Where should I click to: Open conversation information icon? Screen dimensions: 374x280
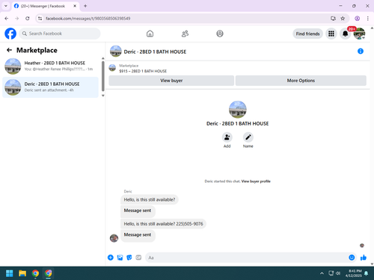pyautogui.click(x=361, y=52)
